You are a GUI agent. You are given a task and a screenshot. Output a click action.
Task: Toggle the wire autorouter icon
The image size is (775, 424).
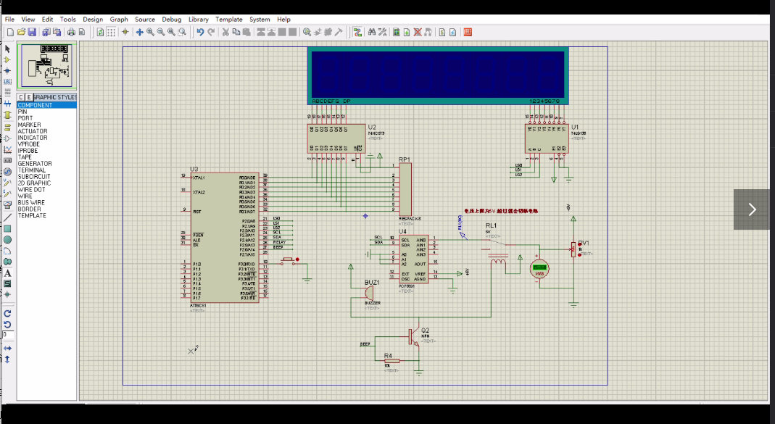tap(357, 32)
